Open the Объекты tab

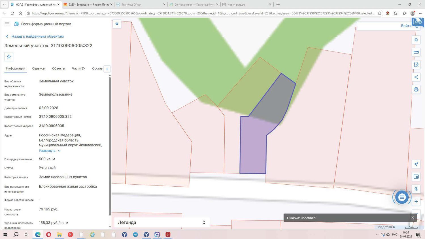(x=58, y=69)
